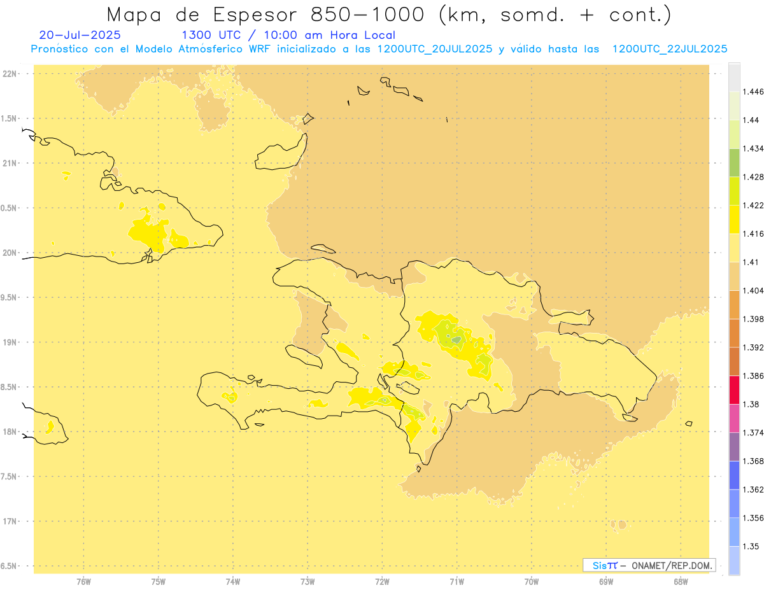Click the '8.5N' latitude label

coord(9,387)
